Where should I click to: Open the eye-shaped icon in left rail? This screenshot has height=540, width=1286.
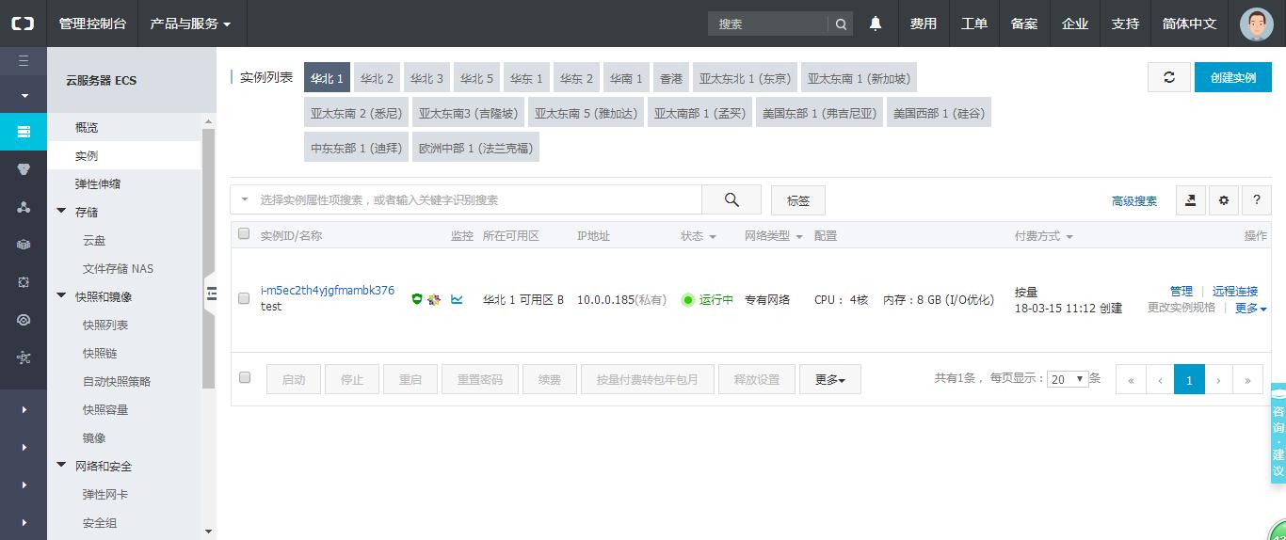[x=24, y=319]
